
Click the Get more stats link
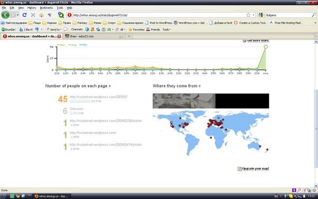256,40
